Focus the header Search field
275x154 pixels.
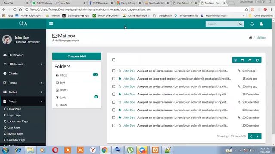click(x=222, y=24)
